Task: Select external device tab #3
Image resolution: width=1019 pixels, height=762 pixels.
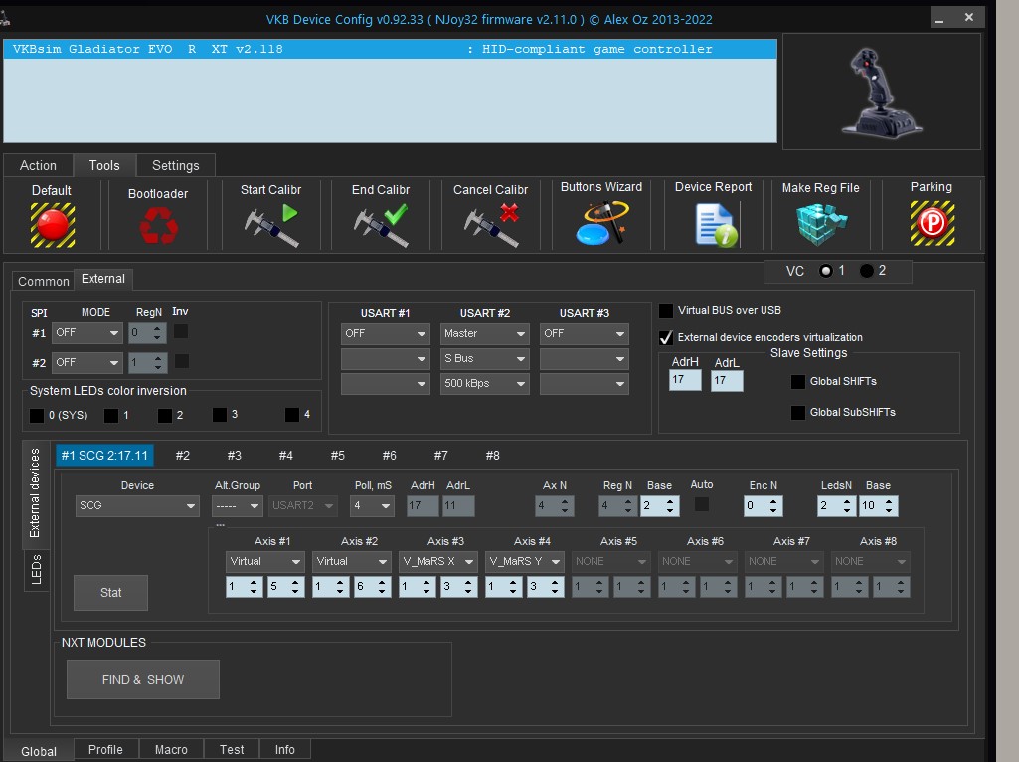Action: pyautogui.click(x=234, y=456)
